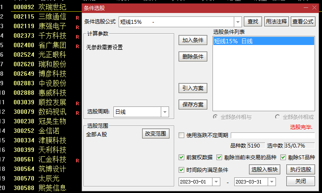This screenshot has width=322, height=193.
Task: Run 执行选股 button
Action: (x=301, y=170)
